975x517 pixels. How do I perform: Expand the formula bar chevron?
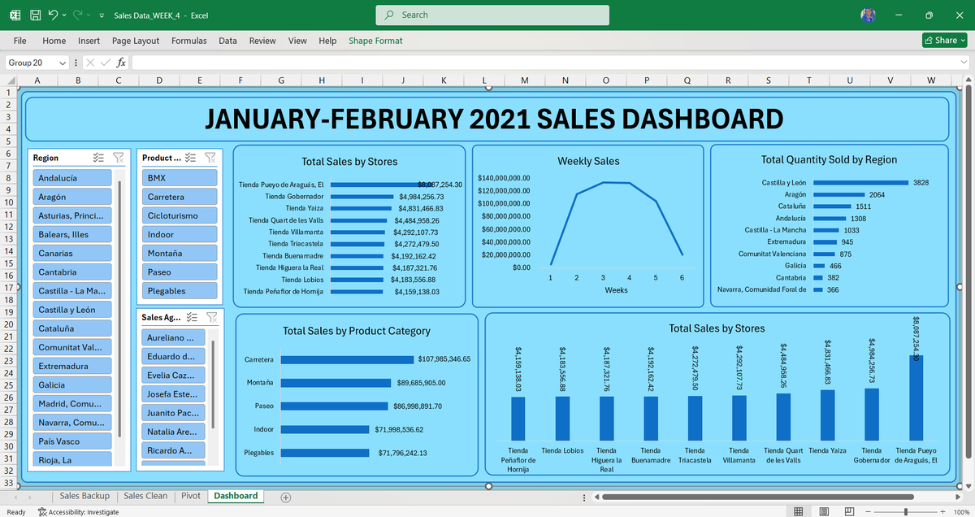pos(964,63)
